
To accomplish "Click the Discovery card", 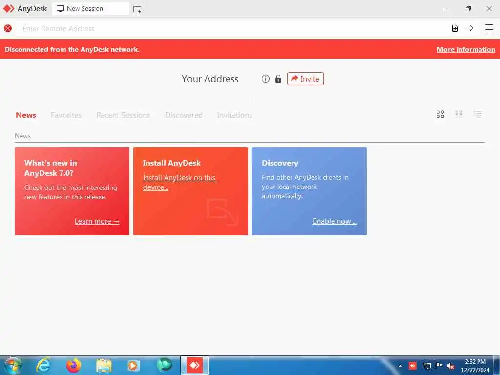I will 309,191.
